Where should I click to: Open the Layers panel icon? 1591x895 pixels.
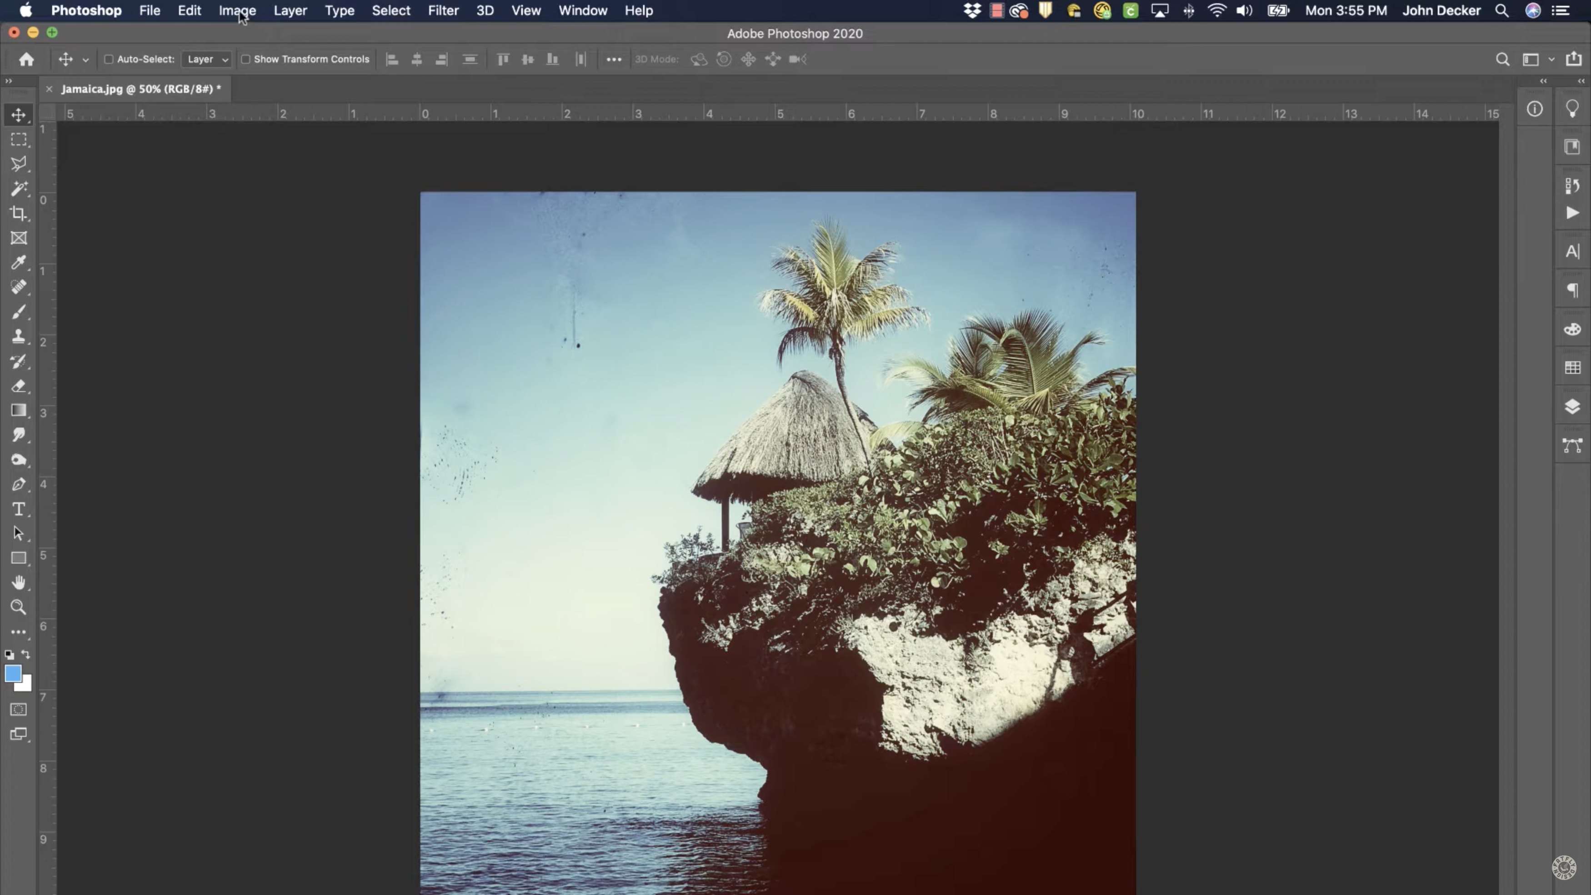1572,406
